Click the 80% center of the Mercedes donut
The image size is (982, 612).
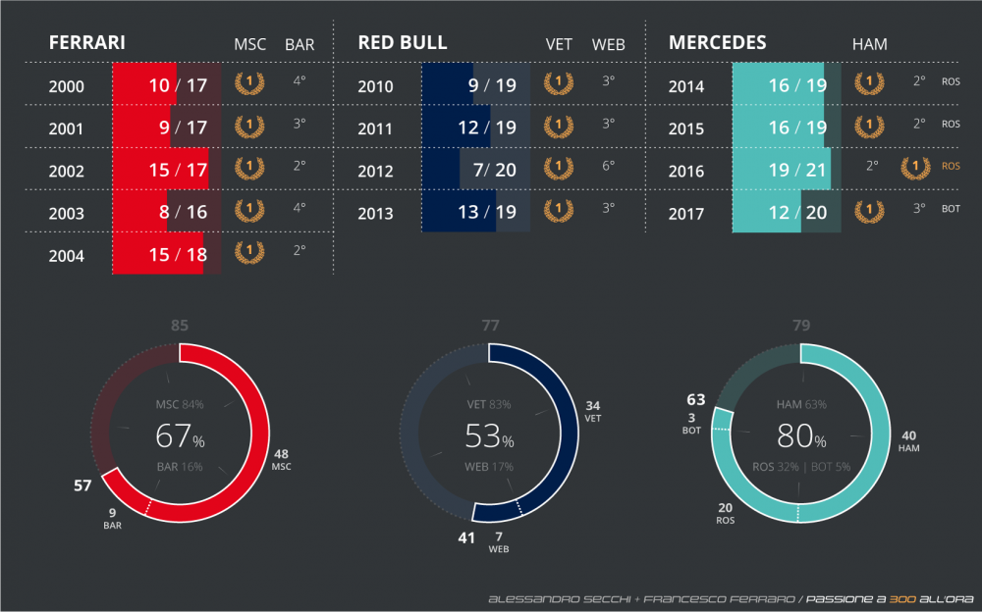802,435
